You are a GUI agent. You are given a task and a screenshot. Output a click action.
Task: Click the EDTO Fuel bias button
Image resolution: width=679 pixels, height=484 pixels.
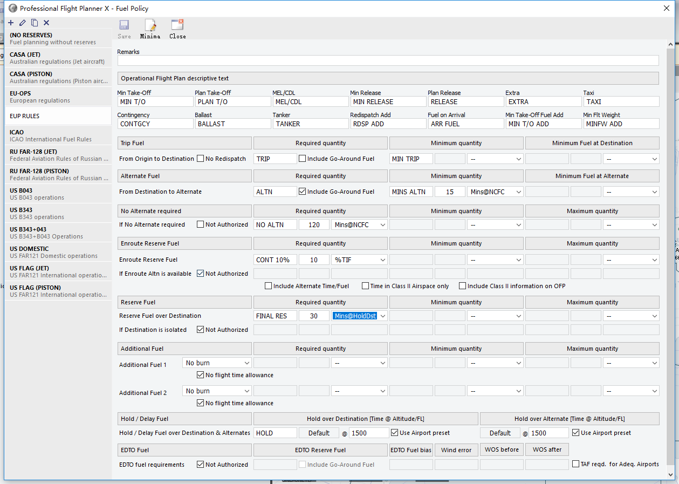click(x=411, y=449)
